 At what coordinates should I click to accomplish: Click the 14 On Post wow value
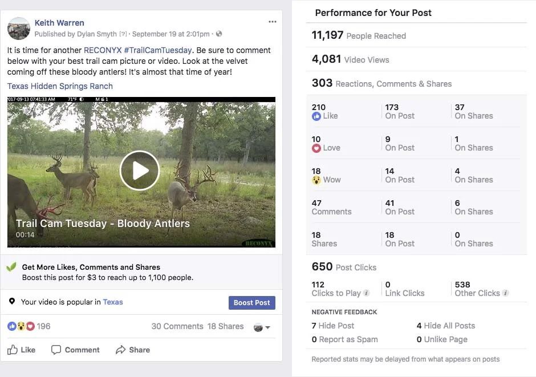tap(400, 175)
